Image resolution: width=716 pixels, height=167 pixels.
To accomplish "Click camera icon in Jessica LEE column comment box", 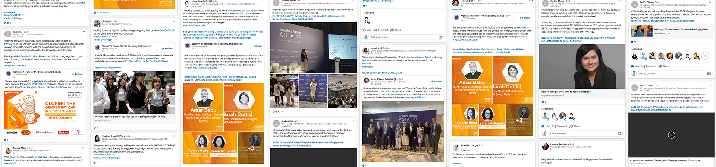I will point(440,37).
